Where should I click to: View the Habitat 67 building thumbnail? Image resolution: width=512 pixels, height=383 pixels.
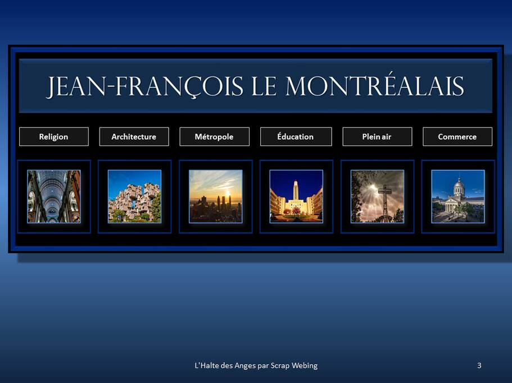(134, 196)
